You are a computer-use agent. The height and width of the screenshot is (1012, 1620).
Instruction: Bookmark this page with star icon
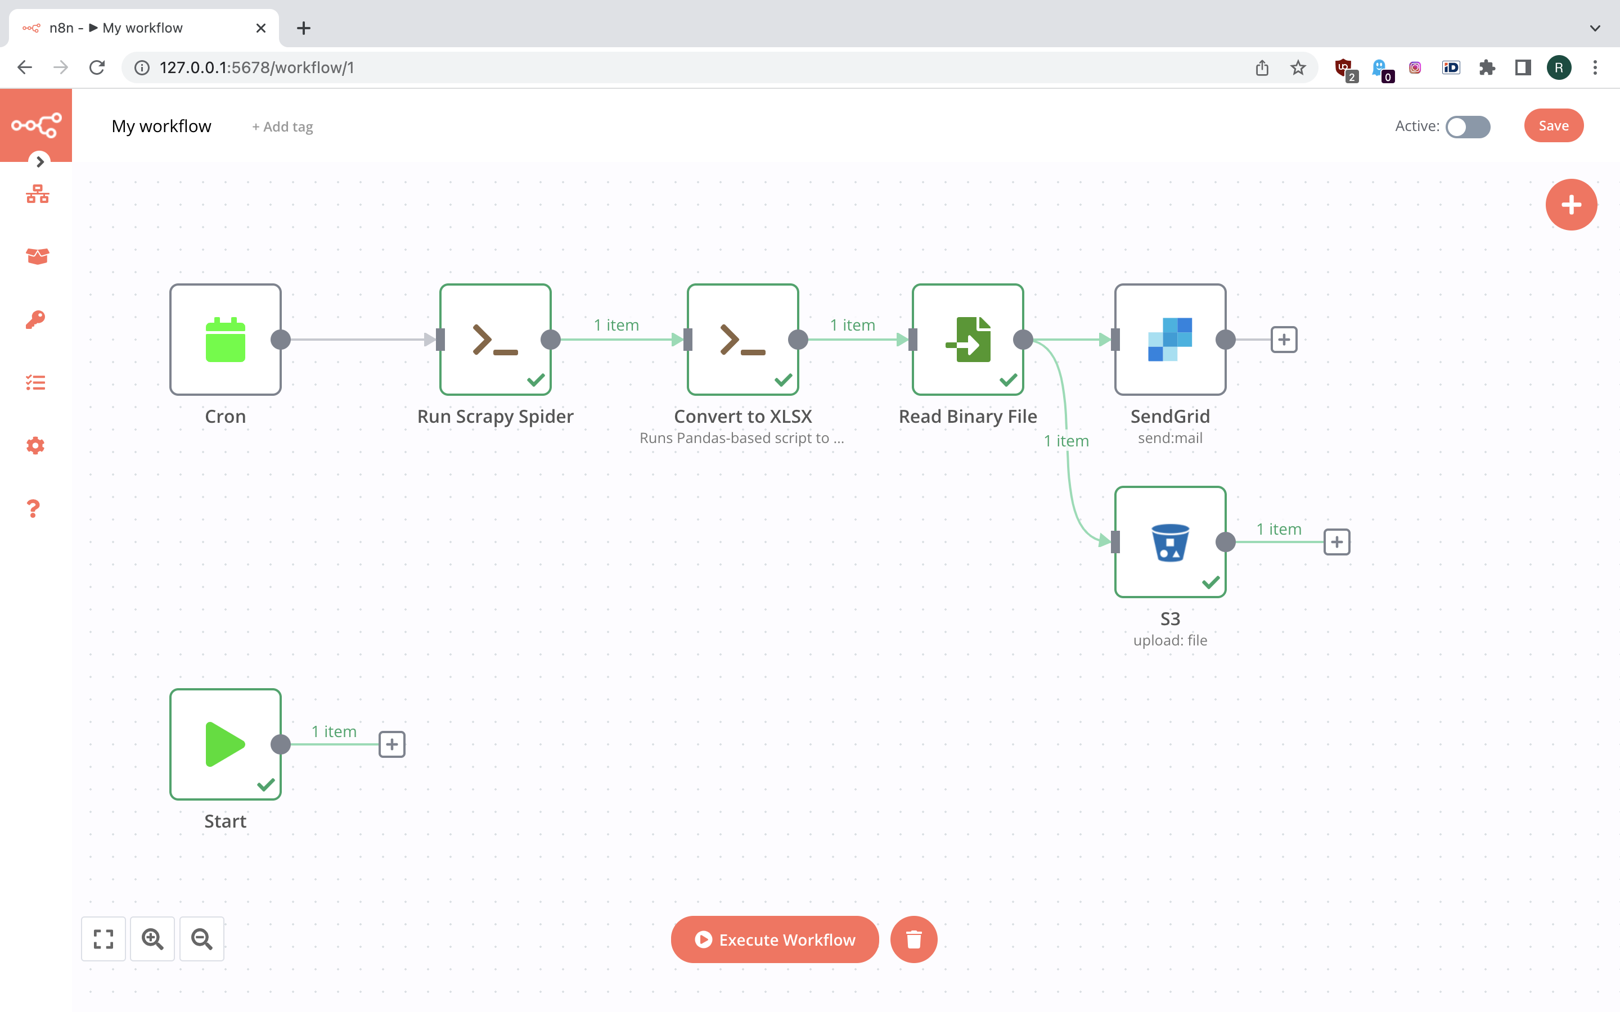pyautogui.click(x=1298, y=67)
